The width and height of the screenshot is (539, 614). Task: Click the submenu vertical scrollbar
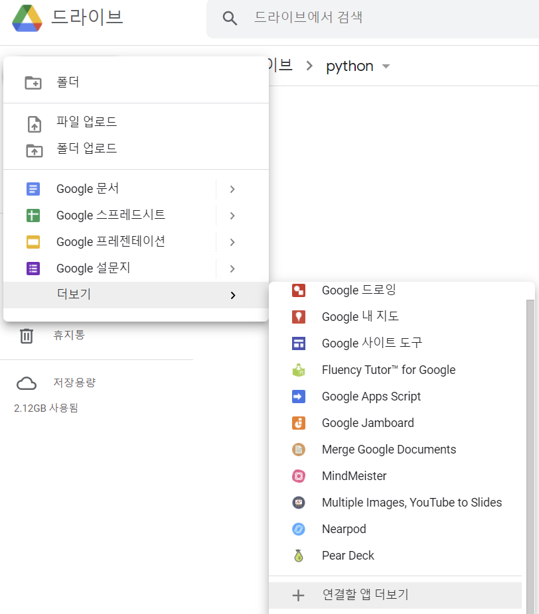tap(530, 457)
